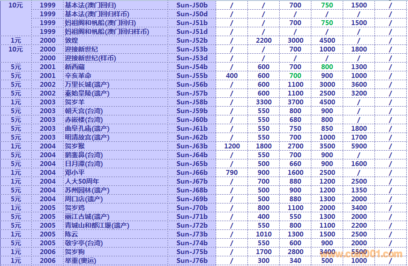Screen dimensions: 408x266
Task: Select the 邓小平 coin name cell
Action: pos(75,173)
